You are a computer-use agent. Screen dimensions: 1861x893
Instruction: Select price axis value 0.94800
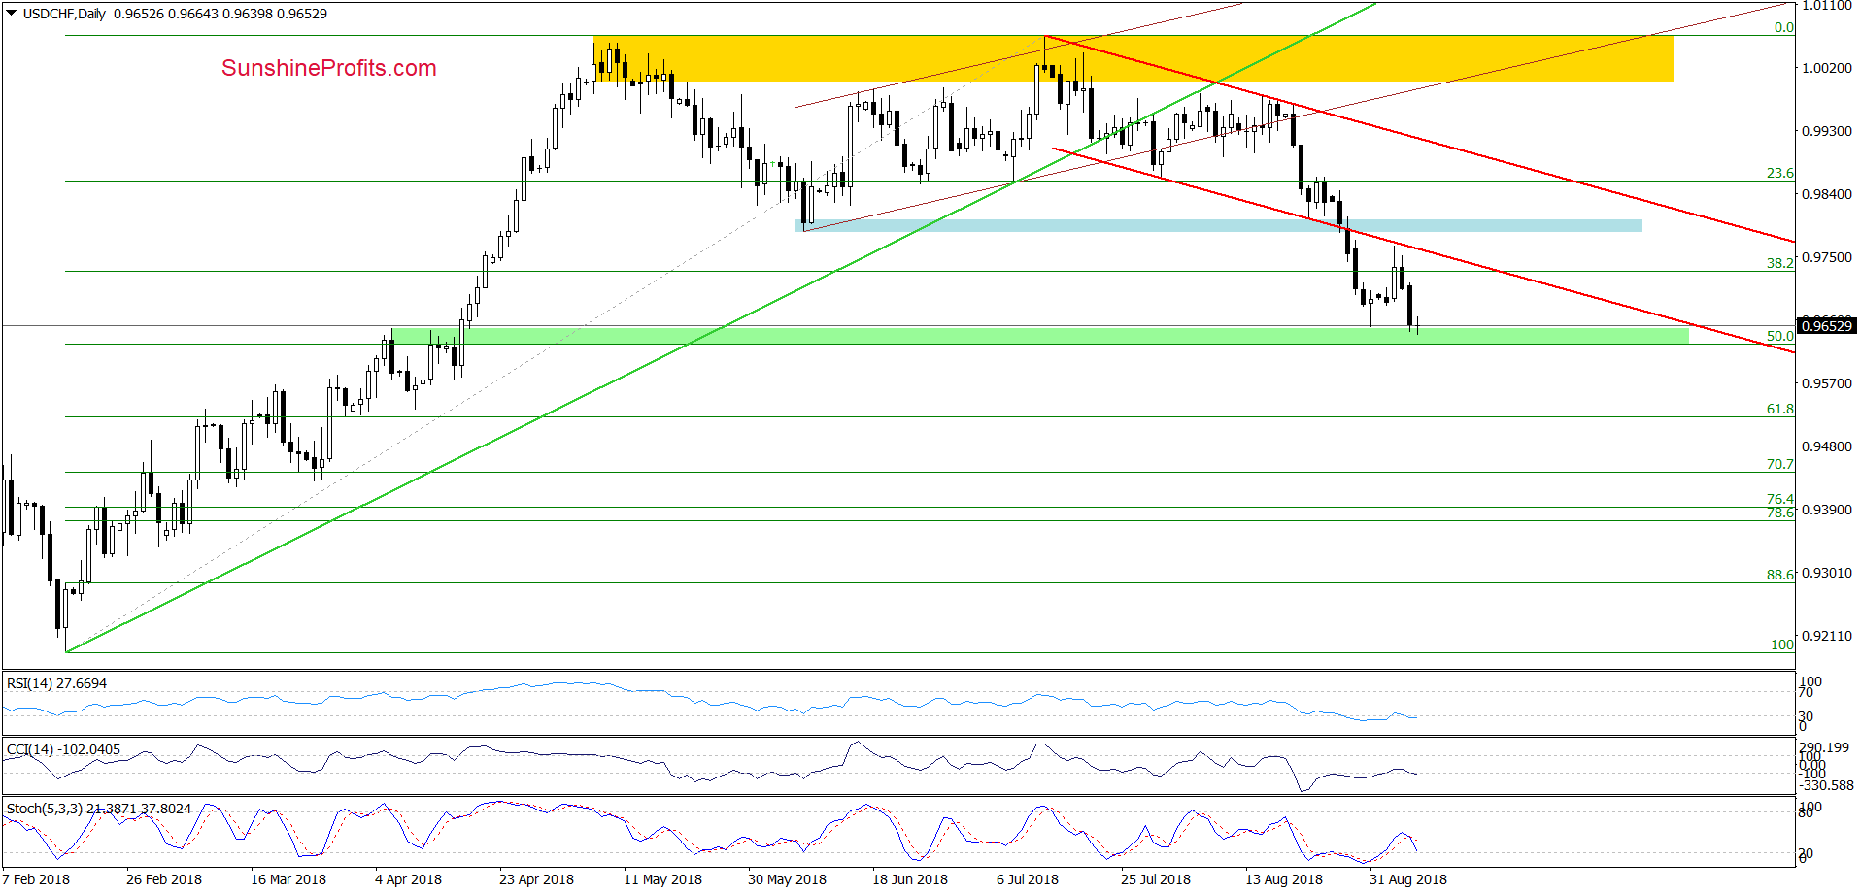(1827, 446)
